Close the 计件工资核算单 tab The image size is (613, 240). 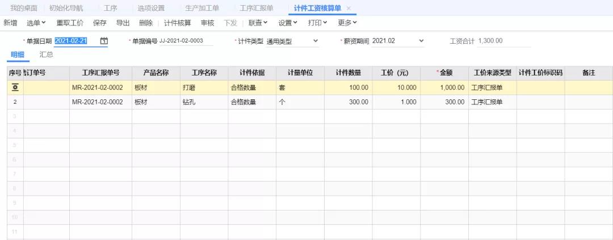point(349,9)
